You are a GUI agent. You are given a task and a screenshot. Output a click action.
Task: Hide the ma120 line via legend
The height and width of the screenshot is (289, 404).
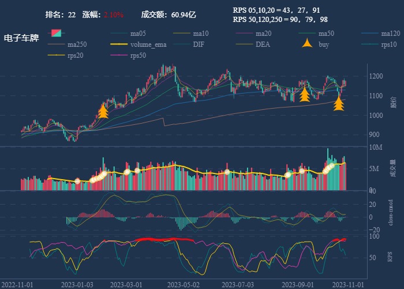(371, 33)
